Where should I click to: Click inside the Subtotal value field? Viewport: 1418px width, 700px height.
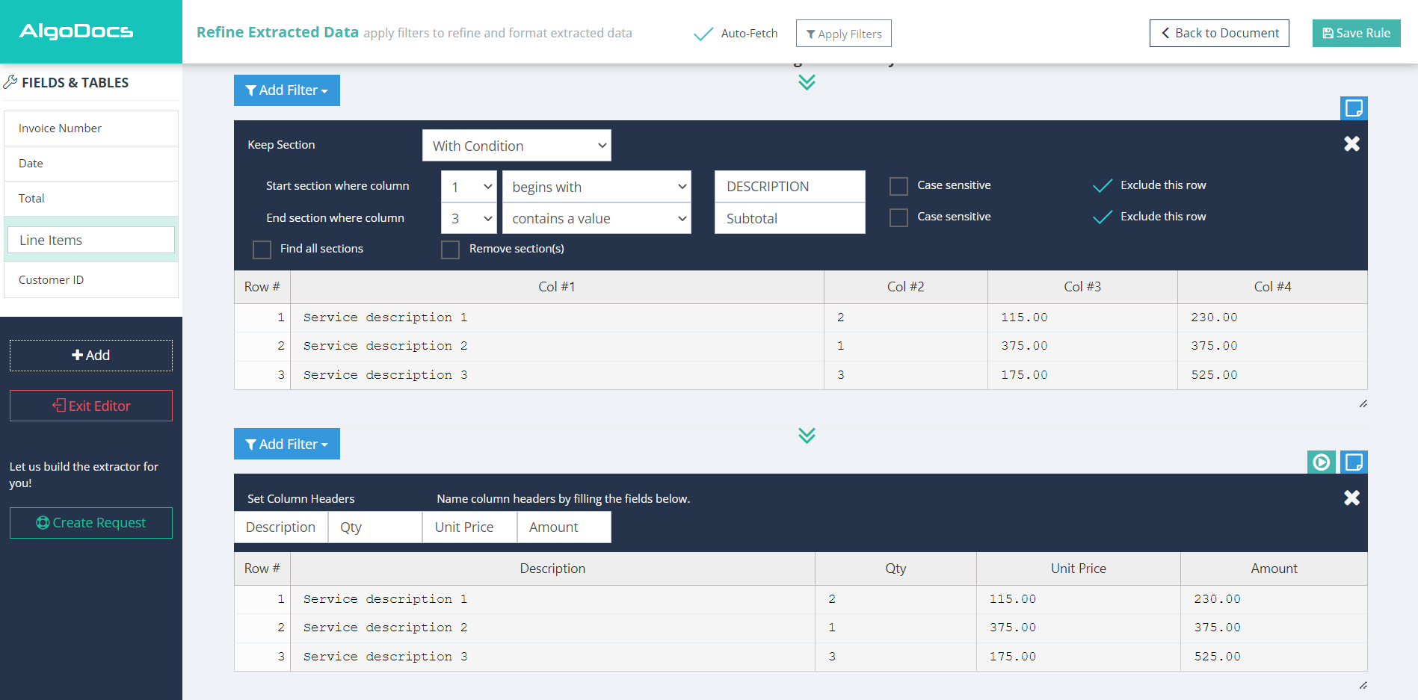pyautogui.click(x=789, y=218)
